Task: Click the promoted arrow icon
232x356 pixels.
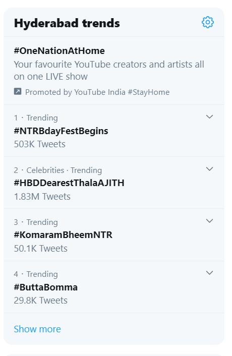Action: click(18, 91)
